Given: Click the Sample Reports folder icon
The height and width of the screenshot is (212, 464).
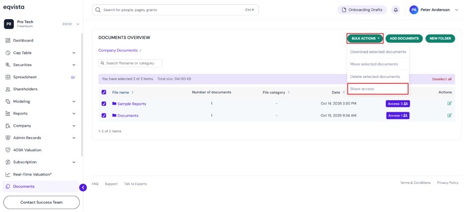Looking at the screenshot, I should (x=114, y=104).
